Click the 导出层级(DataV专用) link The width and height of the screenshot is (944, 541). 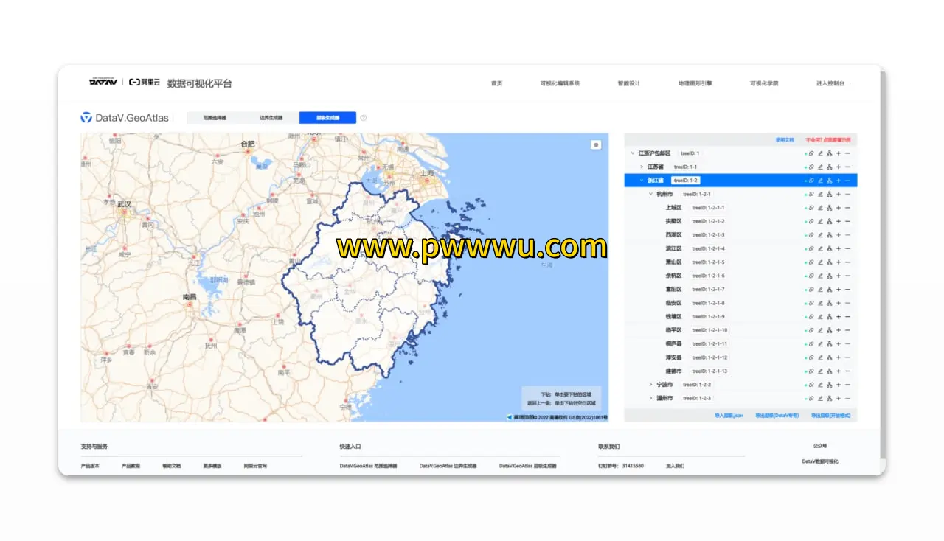click(x=777, y=416)
